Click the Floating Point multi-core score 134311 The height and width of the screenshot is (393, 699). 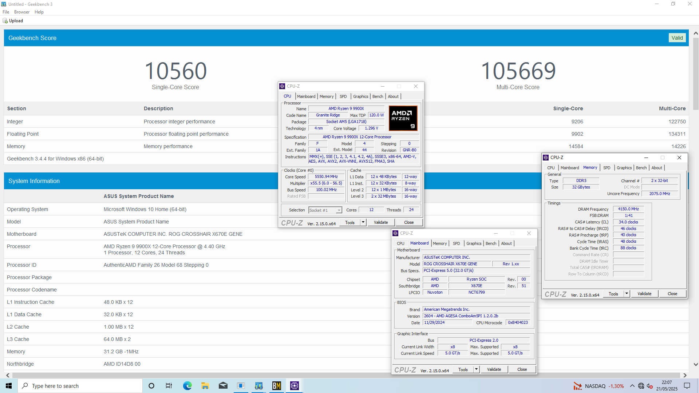click(x=677, y=134)
